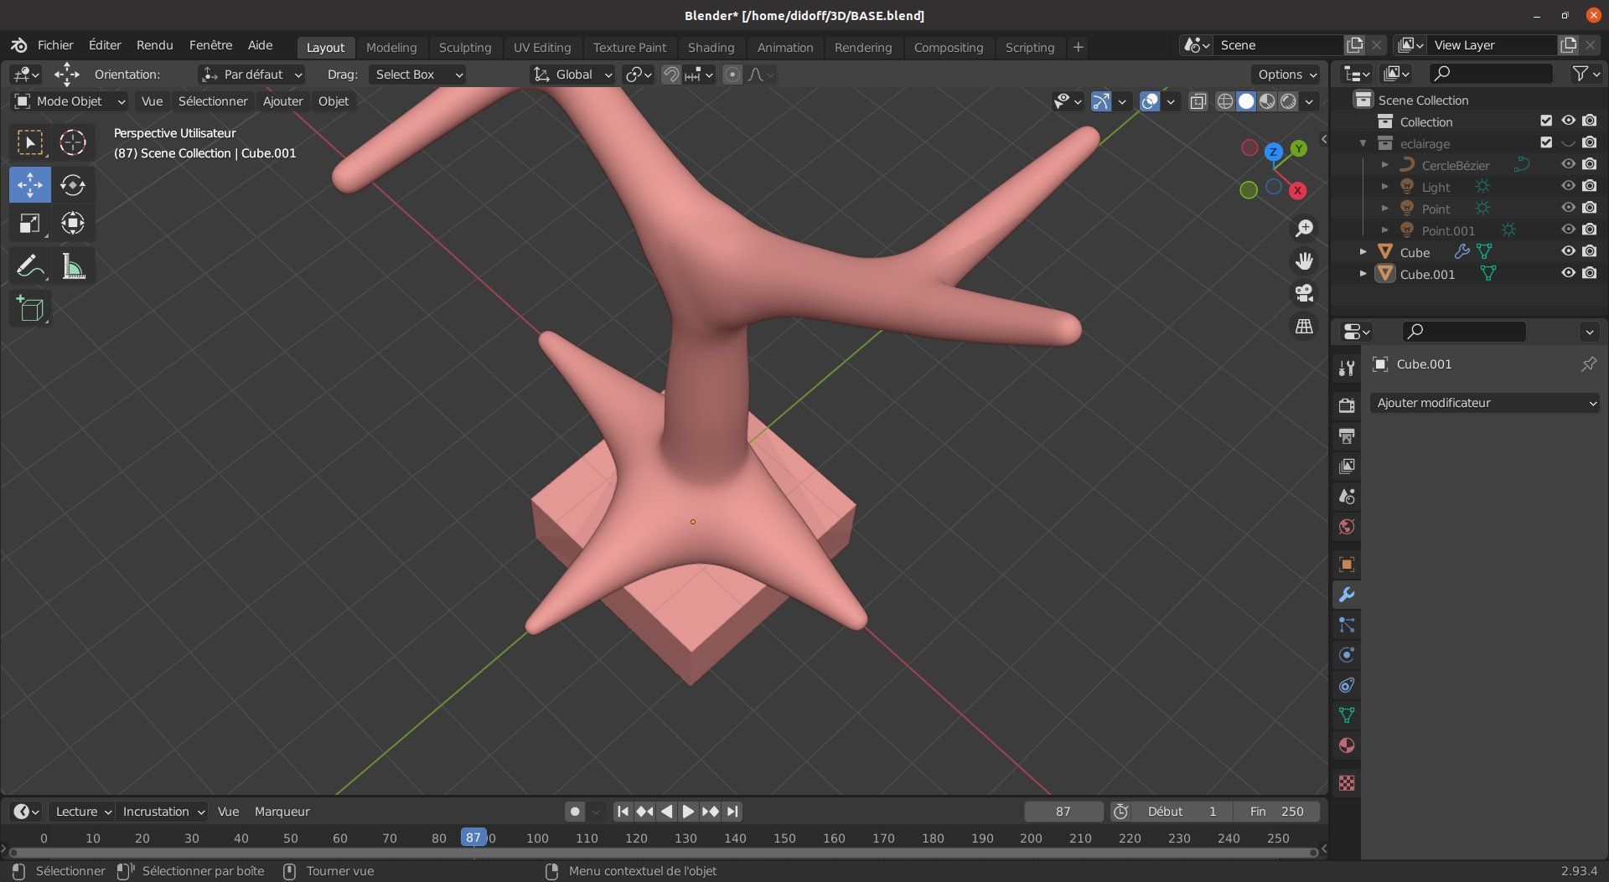Open the Material properties tab
The width and height of the screenshot is (1609, 882).
(x=1347, y=745)
